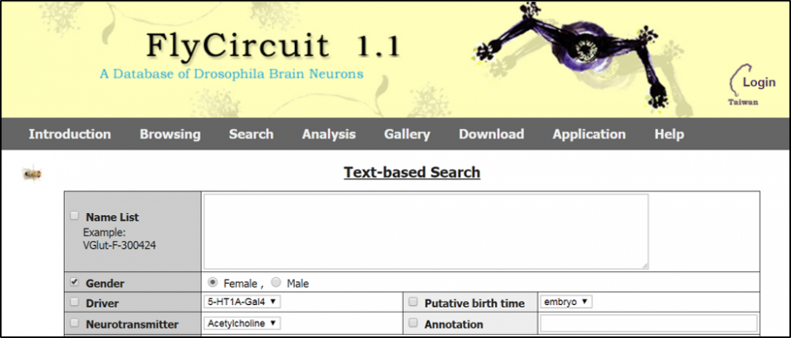Click the small fly icon at left
The width and height of the screenshot is (791, 338).
pyautogui.click(x=31, y=174)
